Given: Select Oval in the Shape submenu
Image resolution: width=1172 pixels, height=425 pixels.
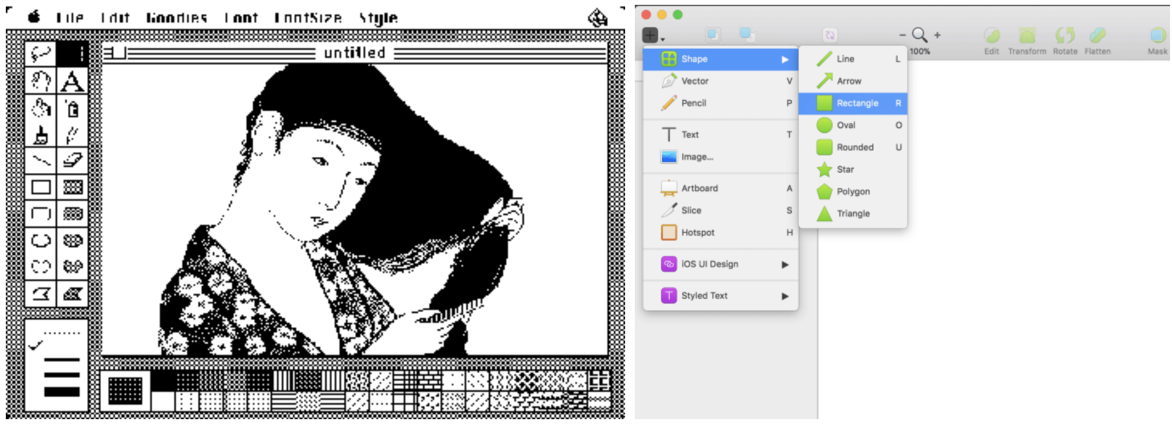Looking at the screenshot, I should (x=853, y=126).
